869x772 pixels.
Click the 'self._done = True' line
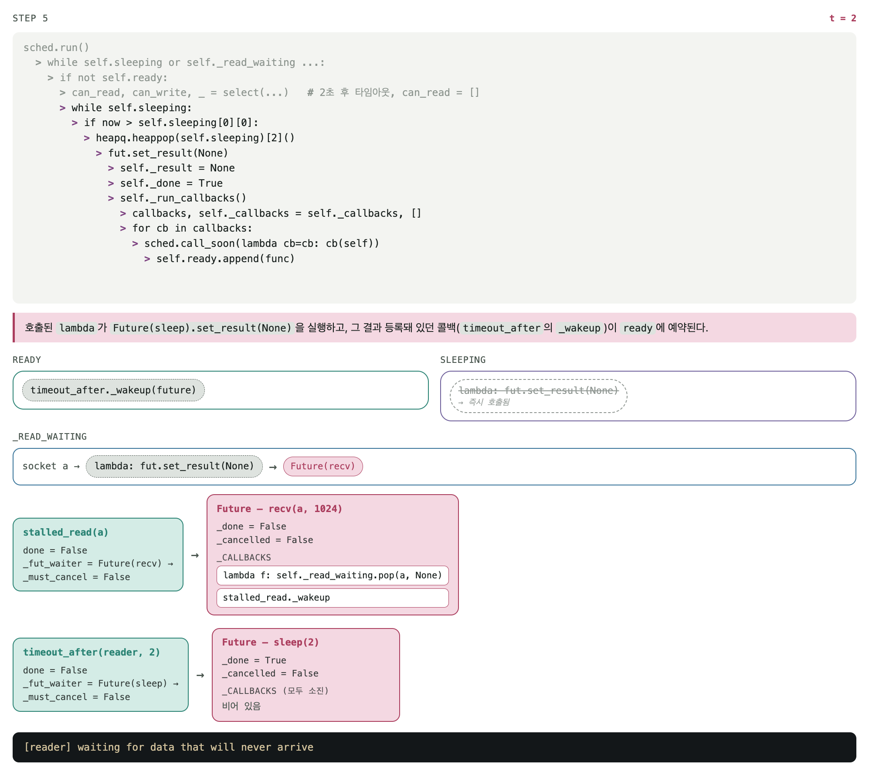click(x=165, y=183)
